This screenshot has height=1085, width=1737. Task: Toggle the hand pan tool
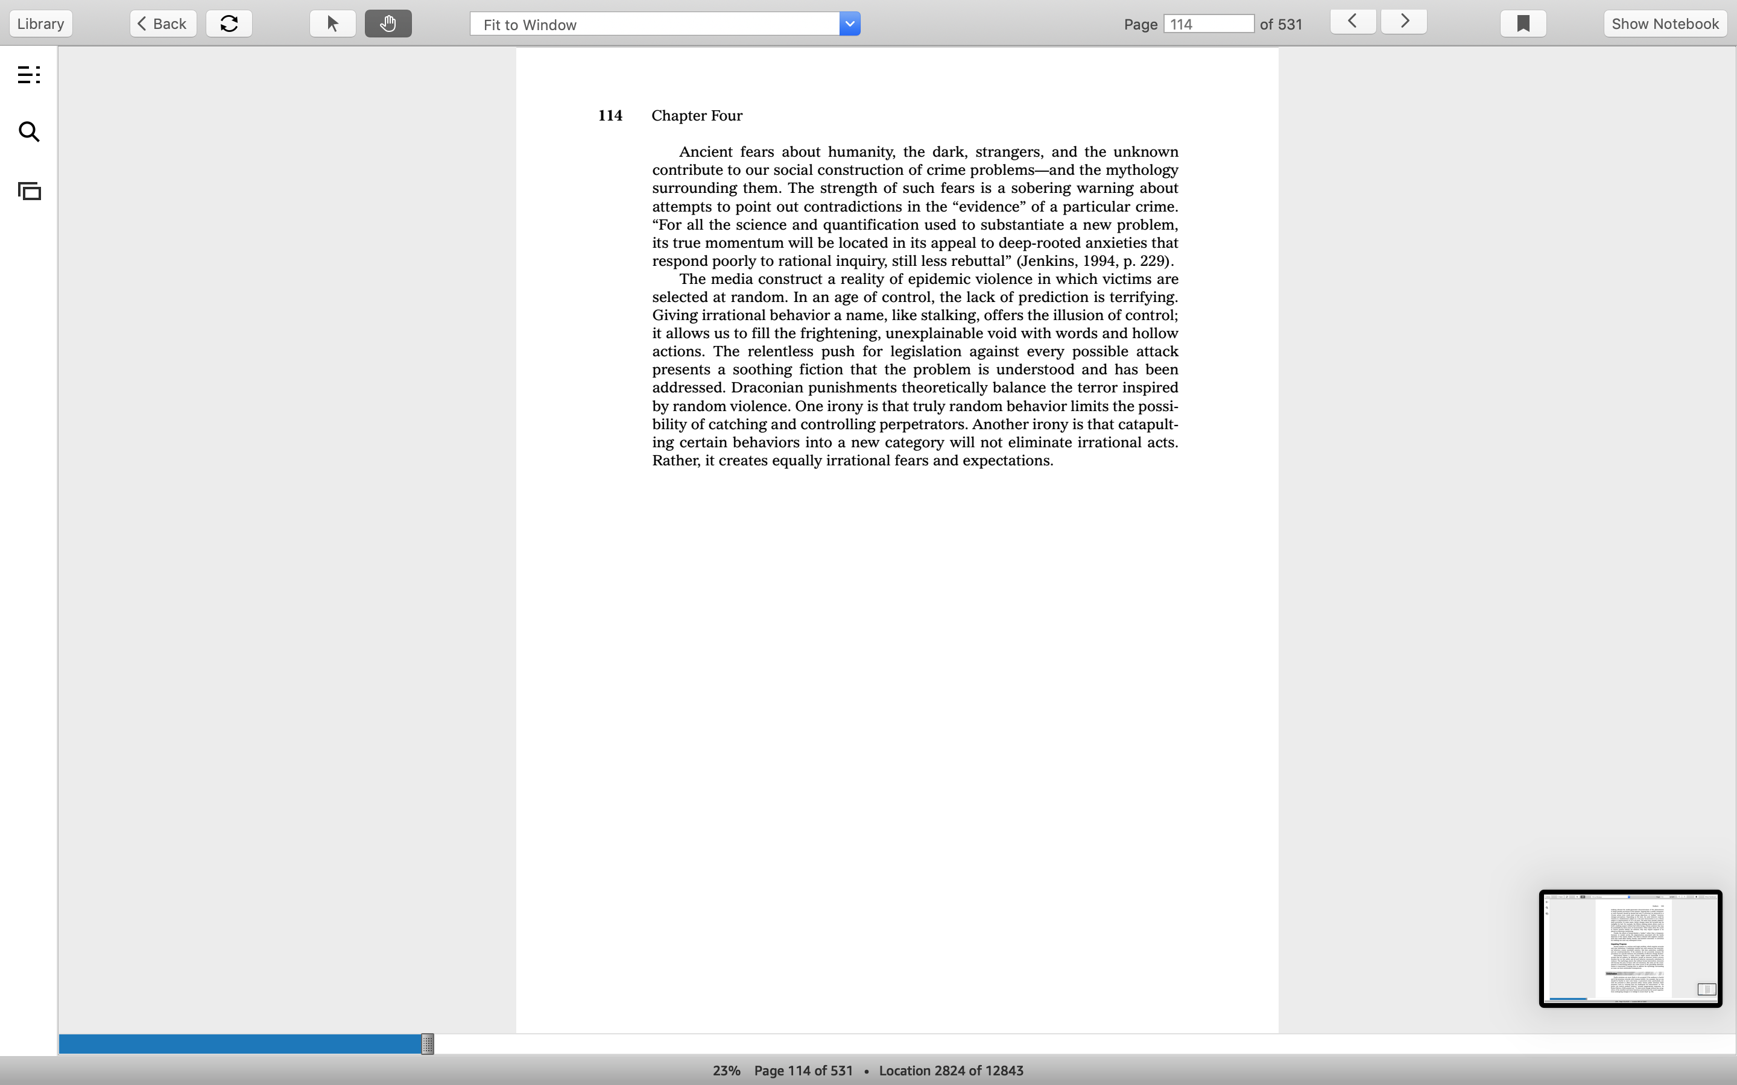point(388,24)
